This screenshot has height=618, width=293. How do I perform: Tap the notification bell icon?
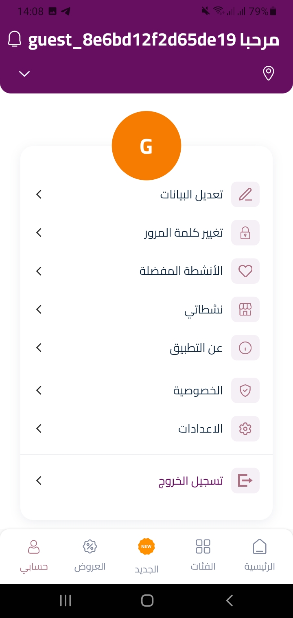click(x=15, y=39)
